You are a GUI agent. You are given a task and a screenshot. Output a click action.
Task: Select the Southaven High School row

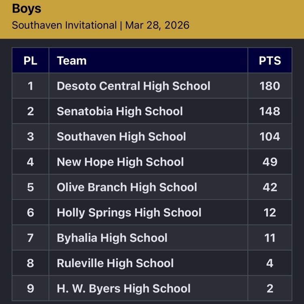point(121,137)
